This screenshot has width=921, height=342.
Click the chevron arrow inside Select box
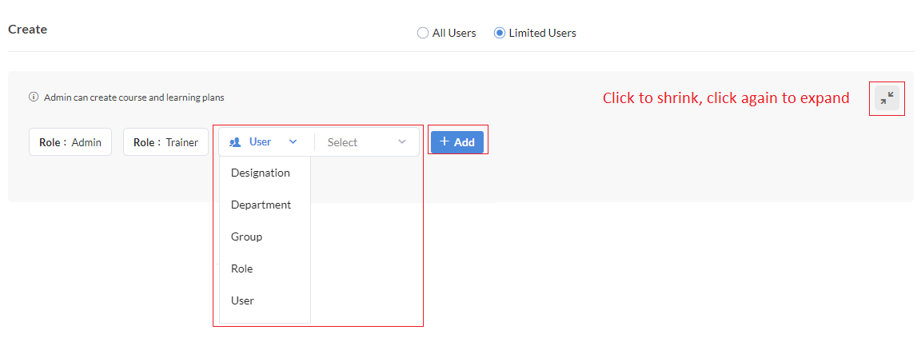(x=402, y=142)
